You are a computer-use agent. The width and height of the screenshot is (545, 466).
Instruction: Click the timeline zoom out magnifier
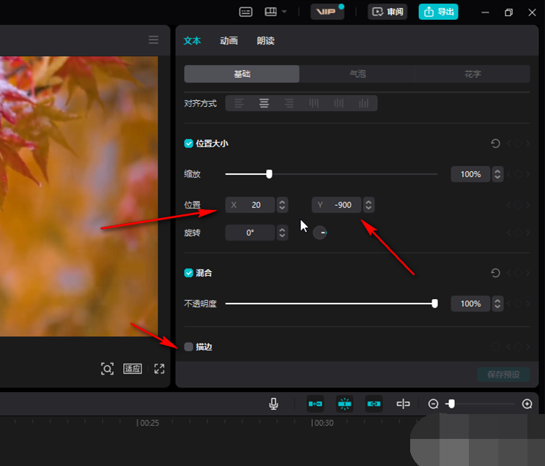pos(433,404)
